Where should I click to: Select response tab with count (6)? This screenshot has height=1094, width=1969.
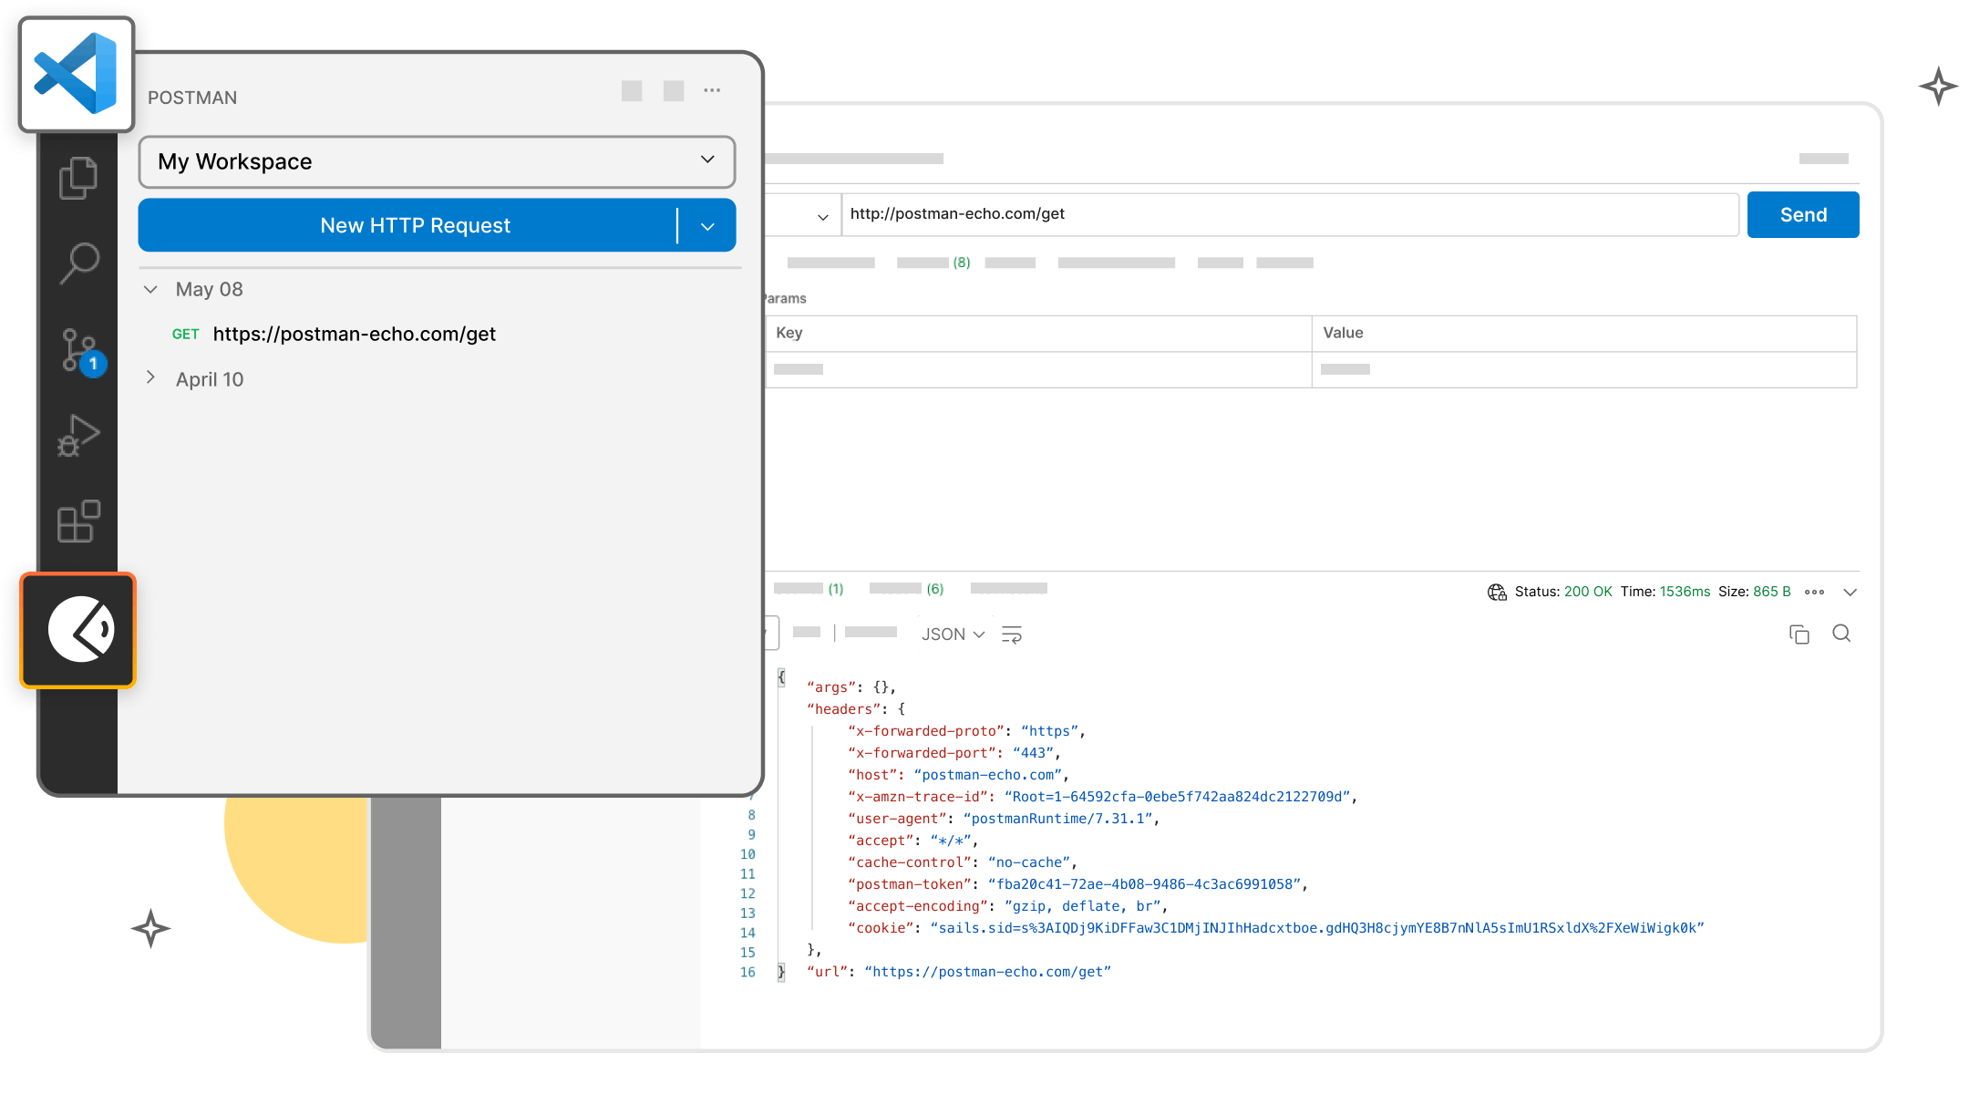point(906,589)
